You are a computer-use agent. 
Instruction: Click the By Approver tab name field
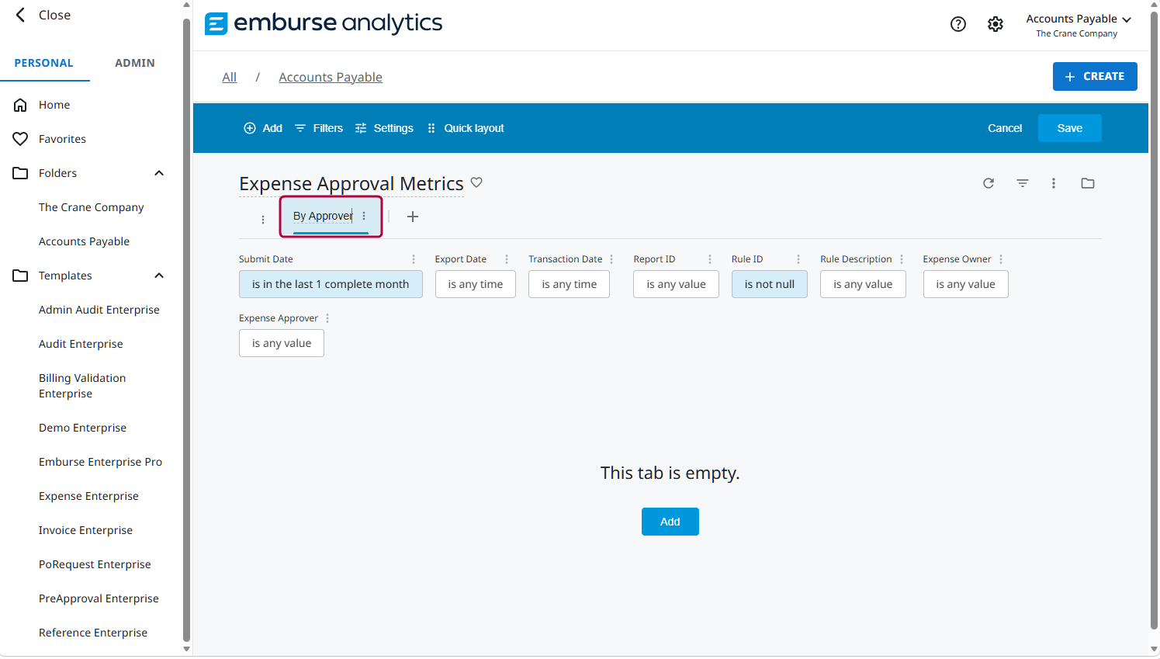click(323, 216)
